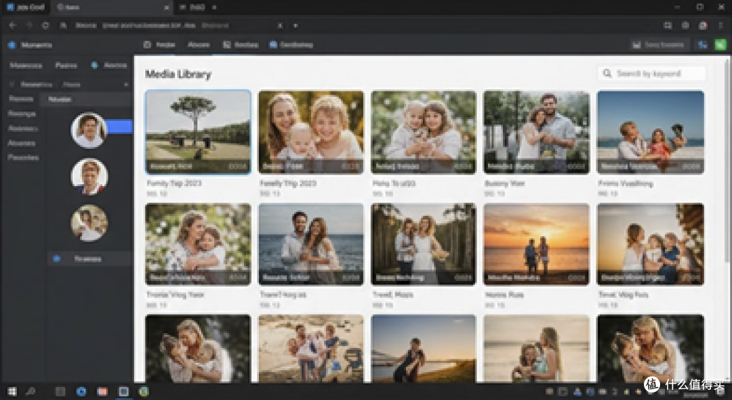Open the blue-dot item below the face avatars
This screenshot has width=732, height=400.
[89, 259]
